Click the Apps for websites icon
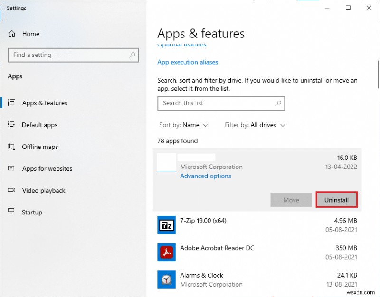 click(12, 168)
